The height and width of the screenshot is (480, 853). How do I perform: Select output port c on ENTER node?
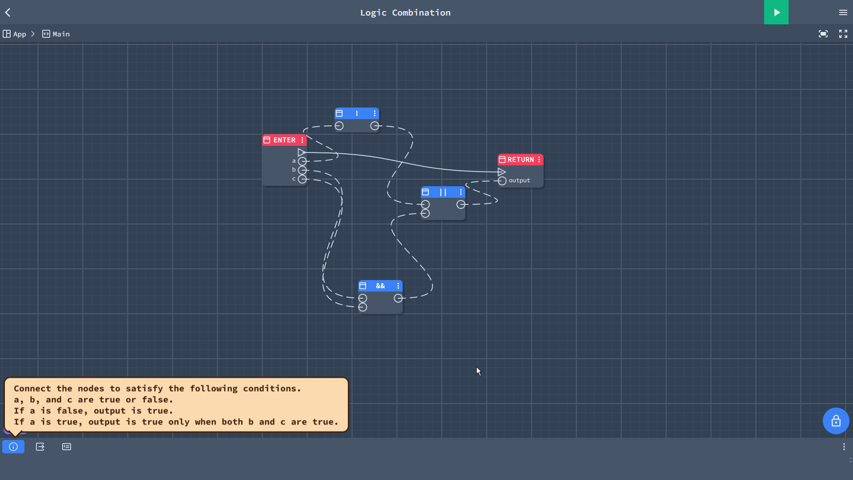click(302, 179)
